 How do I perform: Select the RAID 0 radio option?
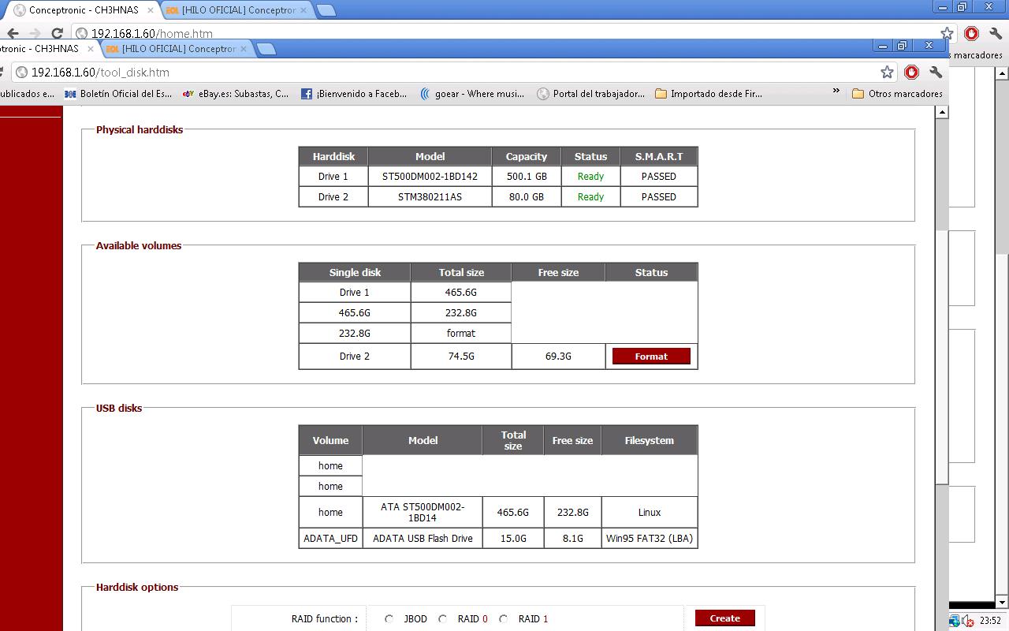(442, 619)
